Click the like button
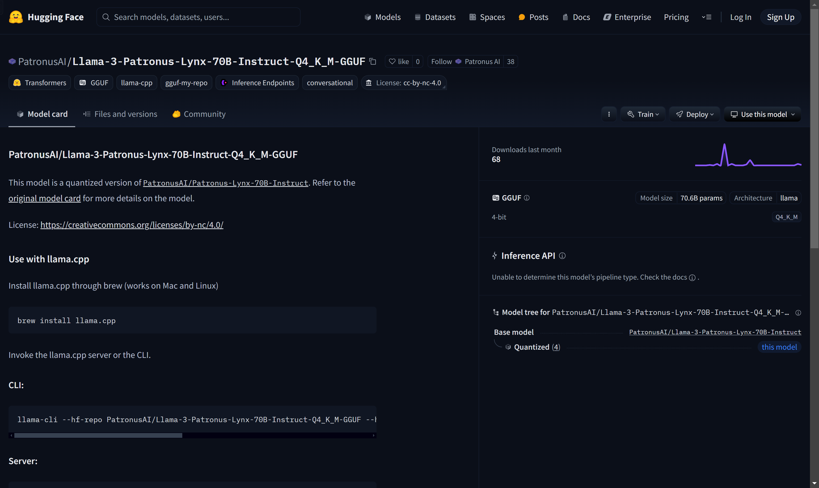 (399, 62)
